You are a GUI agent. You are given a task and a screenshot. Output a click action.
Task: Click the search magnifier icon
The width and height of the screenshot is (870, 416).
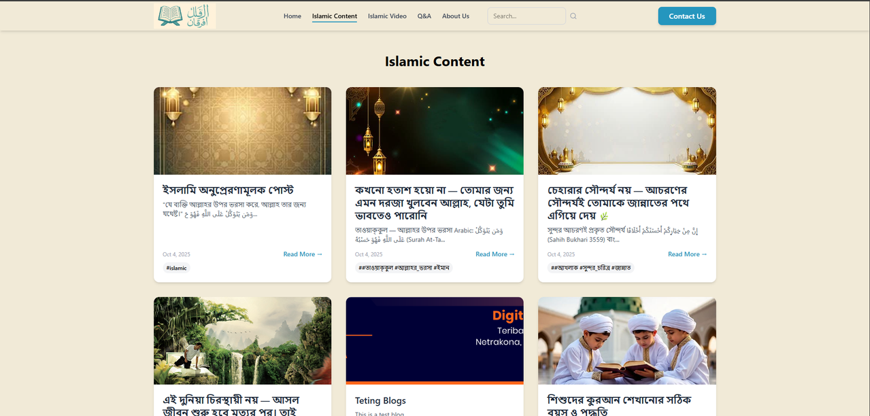[x=573, y=16]
